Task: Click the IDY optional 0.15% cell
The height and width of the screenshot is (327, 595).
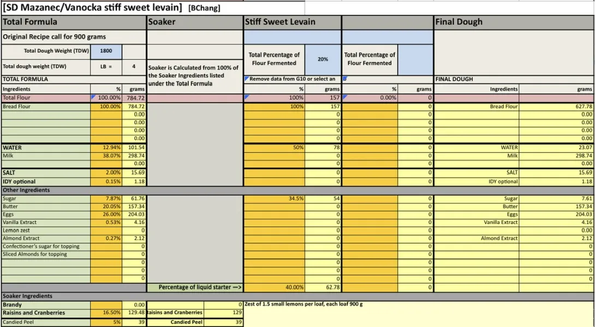Action: 106,181
